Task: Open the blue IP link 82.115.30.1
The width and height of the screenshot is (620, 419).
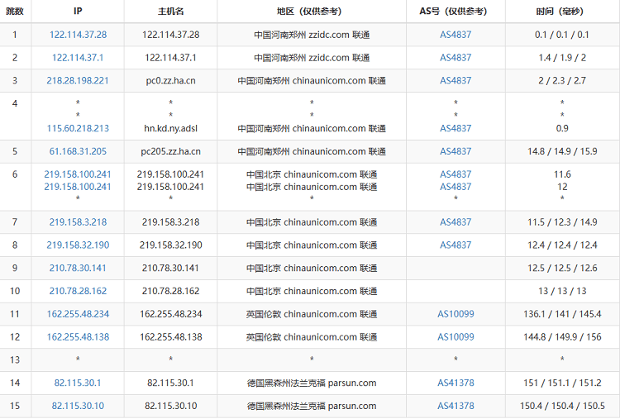Action: [x=78, y=383]
